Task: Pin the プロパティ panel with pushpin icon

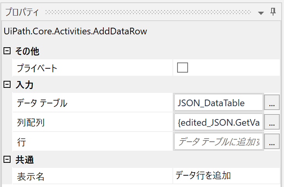Action: 273,12
